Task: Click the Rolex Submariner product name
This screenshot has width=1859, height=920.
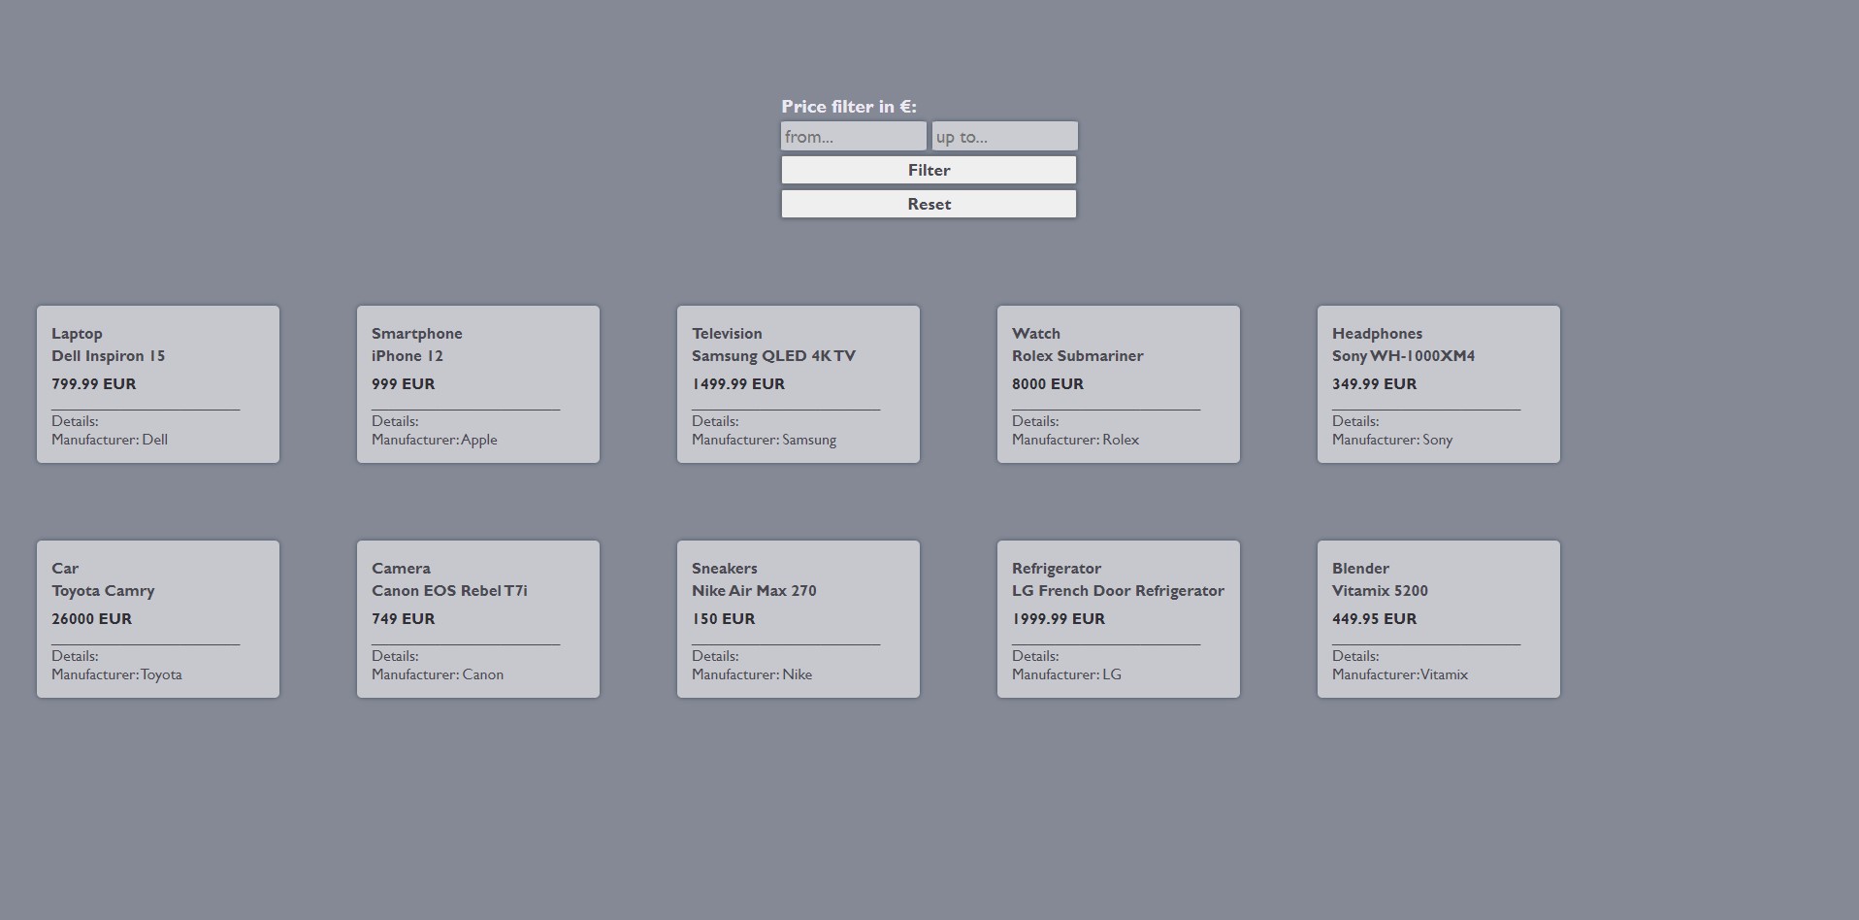Action: [x=1078, y=356]
